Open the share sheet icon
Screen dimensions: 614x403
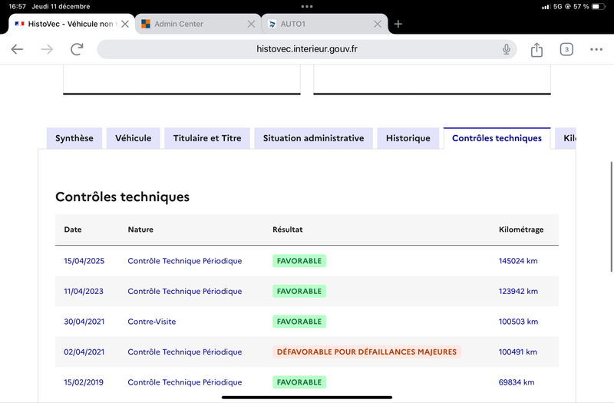click(x=536, y=50)
